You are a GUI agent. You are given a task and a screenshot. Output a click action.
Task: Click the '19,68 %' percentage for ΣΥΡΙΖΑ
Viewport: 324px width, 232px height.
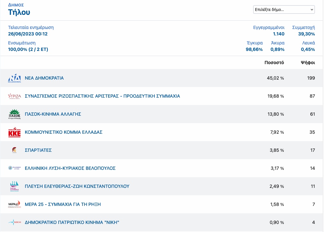[276, 96]
